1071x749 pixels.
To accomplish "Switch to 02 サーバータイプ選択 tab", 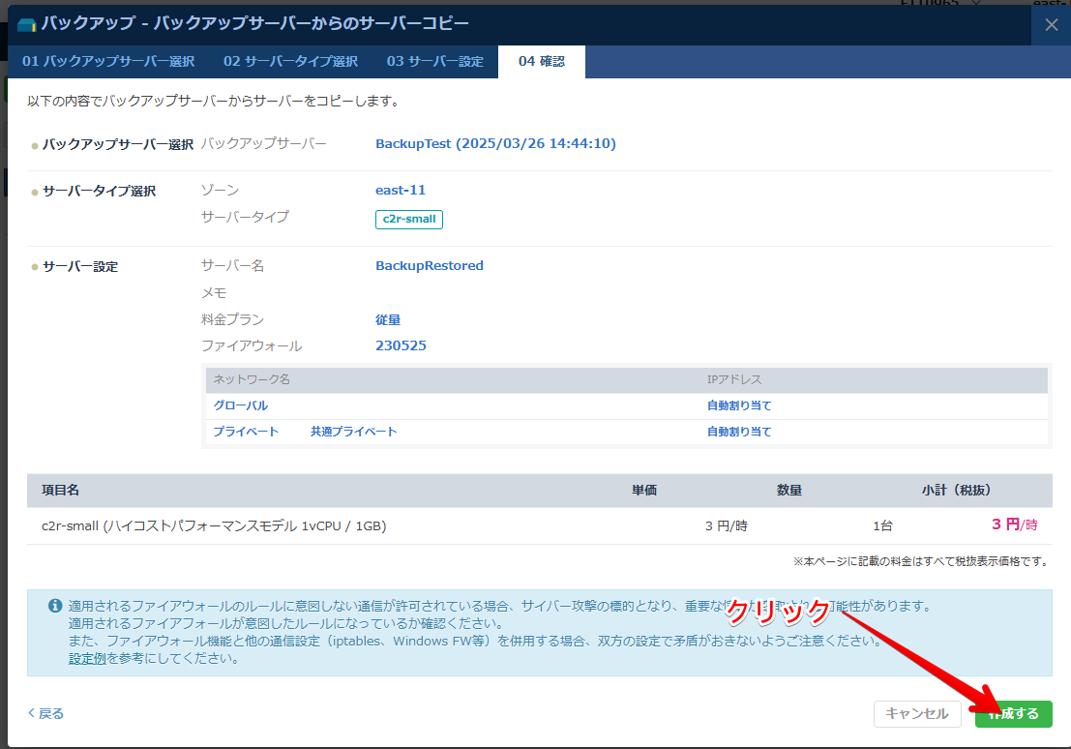I will click(x=290, y=61).
